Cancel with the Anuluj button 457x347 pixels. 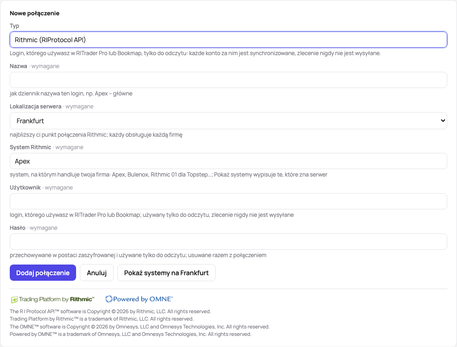pyautogui.click(x=97, y=273)
